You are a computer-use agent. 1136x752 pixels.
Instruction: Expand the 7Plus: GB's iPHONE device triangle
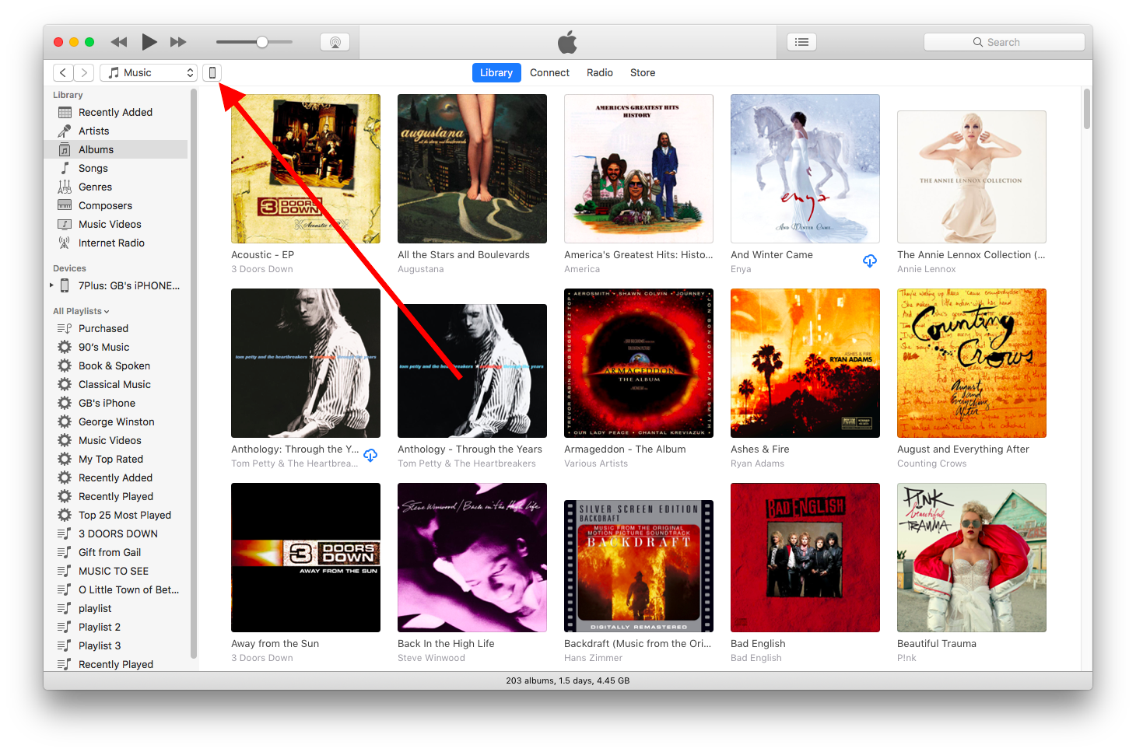(x=51, y=285)
